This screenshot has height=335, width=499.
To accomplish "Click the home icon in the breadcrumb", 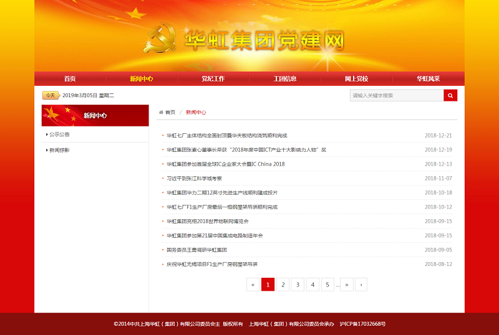I will click(x=162, y=112).
